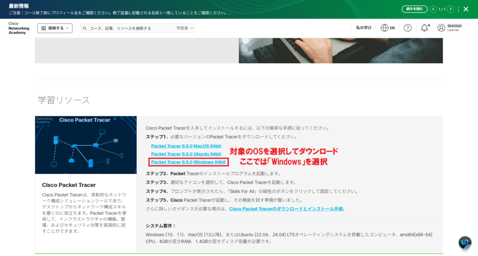Download Packet Tracer 9.0.0 MacOS 64bit
This screenshot has height=256, width=478.
point(186,146)
